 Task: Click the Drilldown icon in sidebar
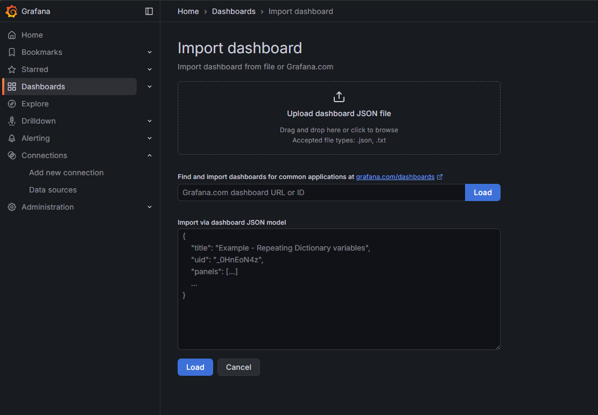pyautogui.click(x=12, y=121)
